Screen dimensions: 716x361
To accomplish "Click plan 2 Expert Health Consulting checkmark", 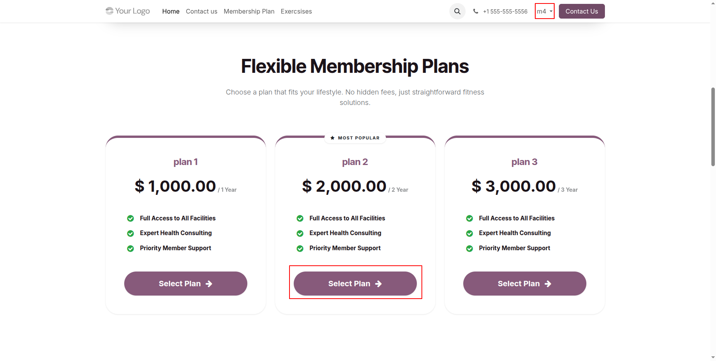I will [300, 233].
